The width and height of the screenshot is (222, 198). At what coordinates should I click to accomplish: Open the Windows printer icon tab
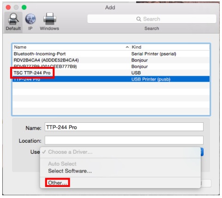click(x=49, y=19)
